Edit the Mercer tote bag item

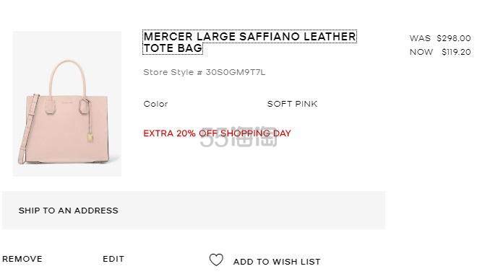pos(113,259)
